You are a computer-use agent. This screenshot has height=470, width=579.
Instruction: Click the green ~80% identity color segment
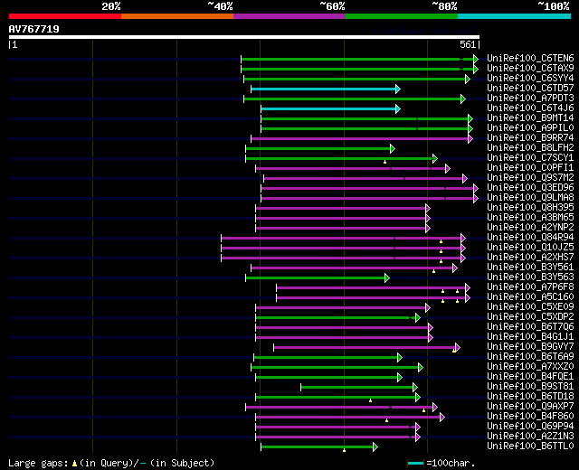pyautogui.click(x=402, y=16)
